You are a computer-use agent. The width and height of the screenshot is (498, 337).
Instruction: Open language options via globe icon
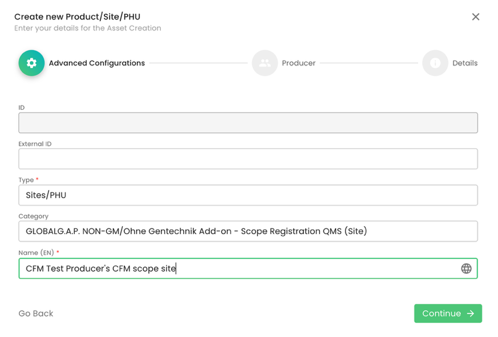point(466,268)
